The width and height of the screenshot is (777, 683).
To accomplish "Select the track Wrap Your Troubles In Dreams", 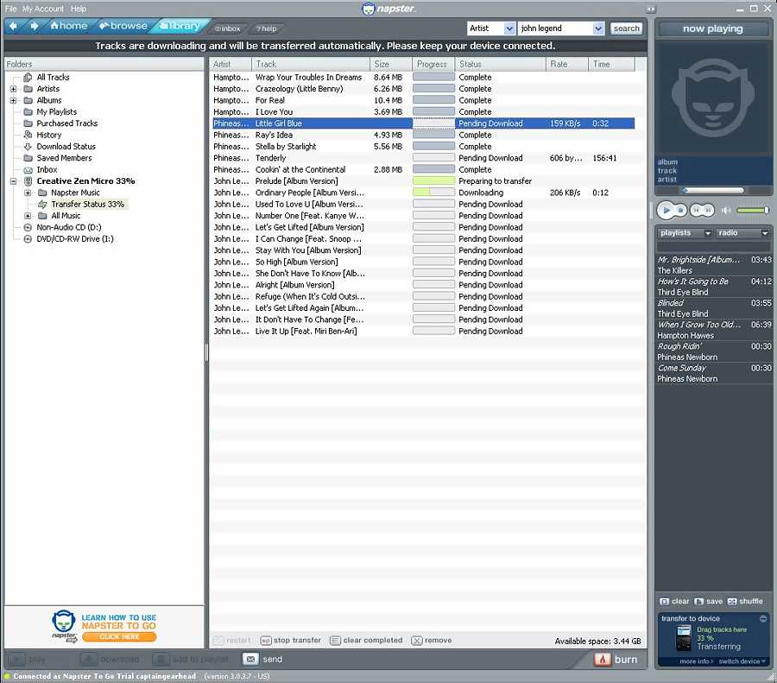I will coord(309,78).
